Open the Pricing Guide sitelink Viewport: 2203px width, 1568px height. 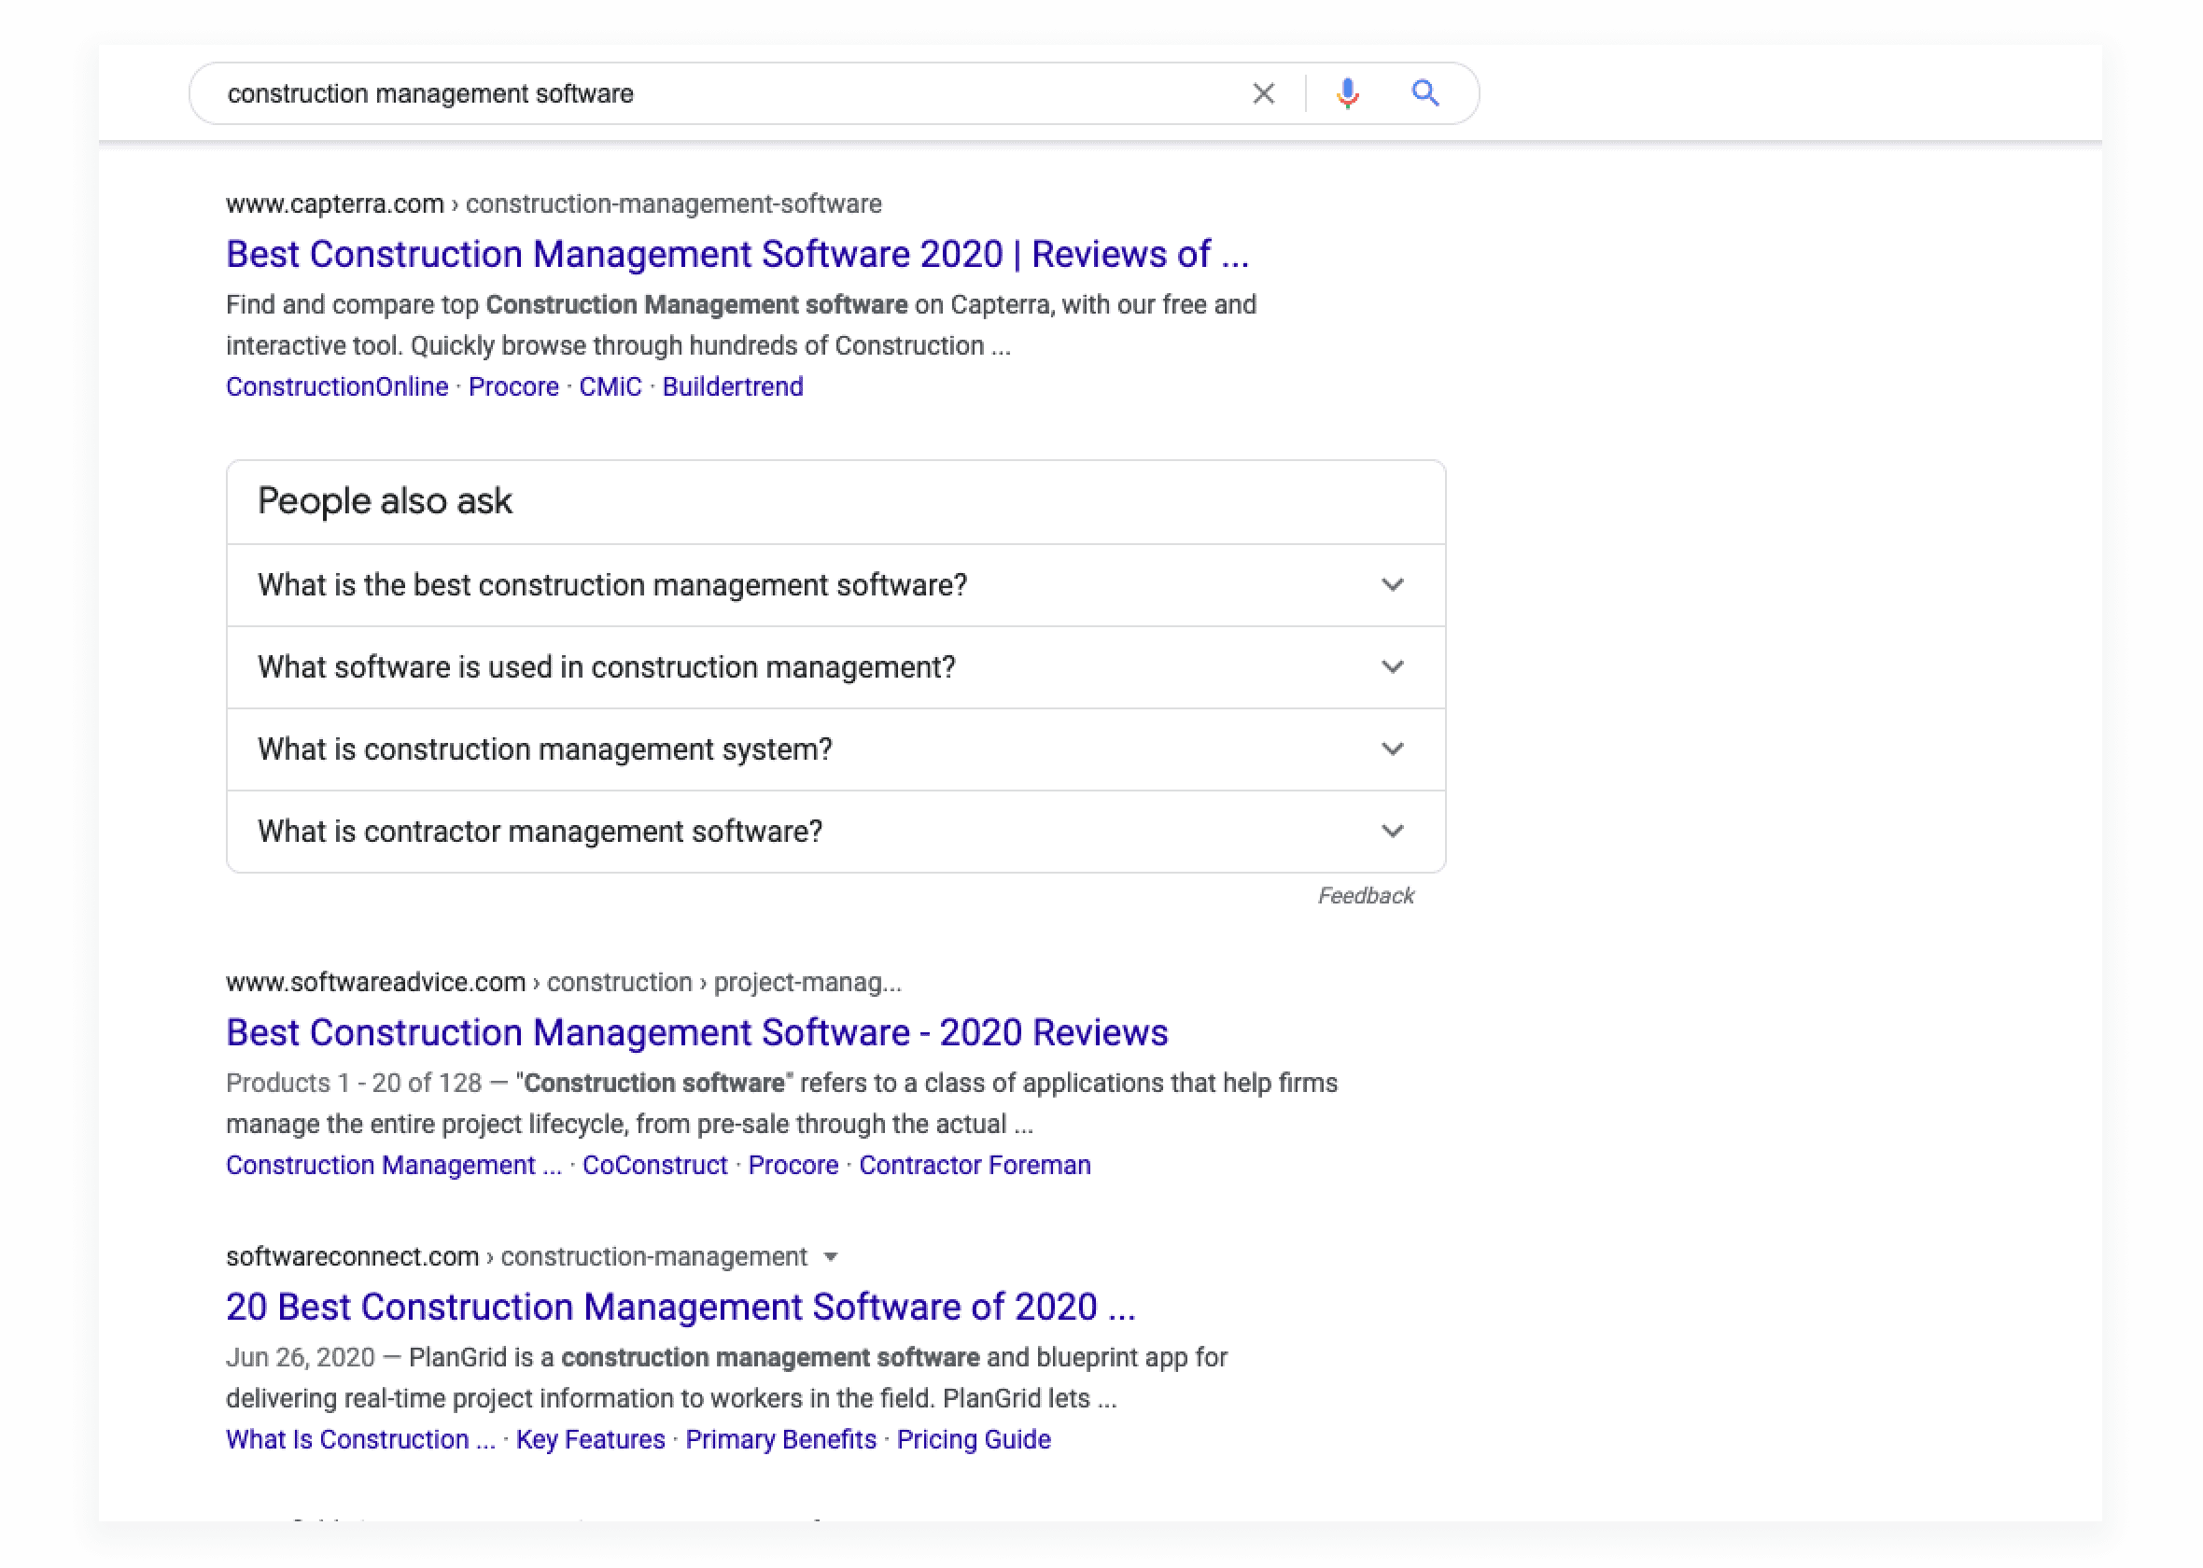(974, 1438)
